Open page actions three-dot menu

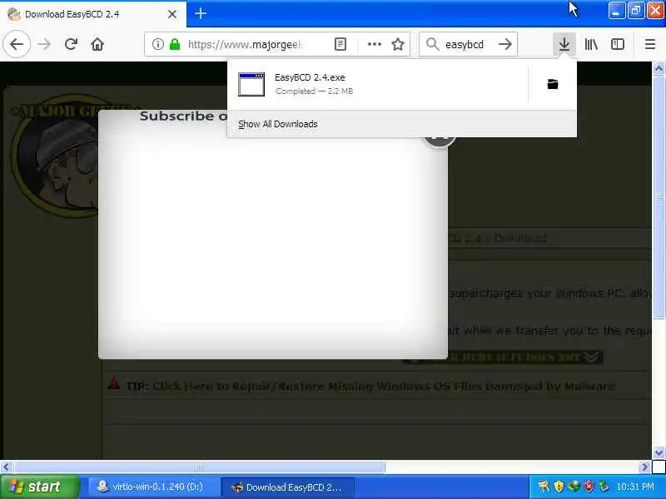click(374, 44)
